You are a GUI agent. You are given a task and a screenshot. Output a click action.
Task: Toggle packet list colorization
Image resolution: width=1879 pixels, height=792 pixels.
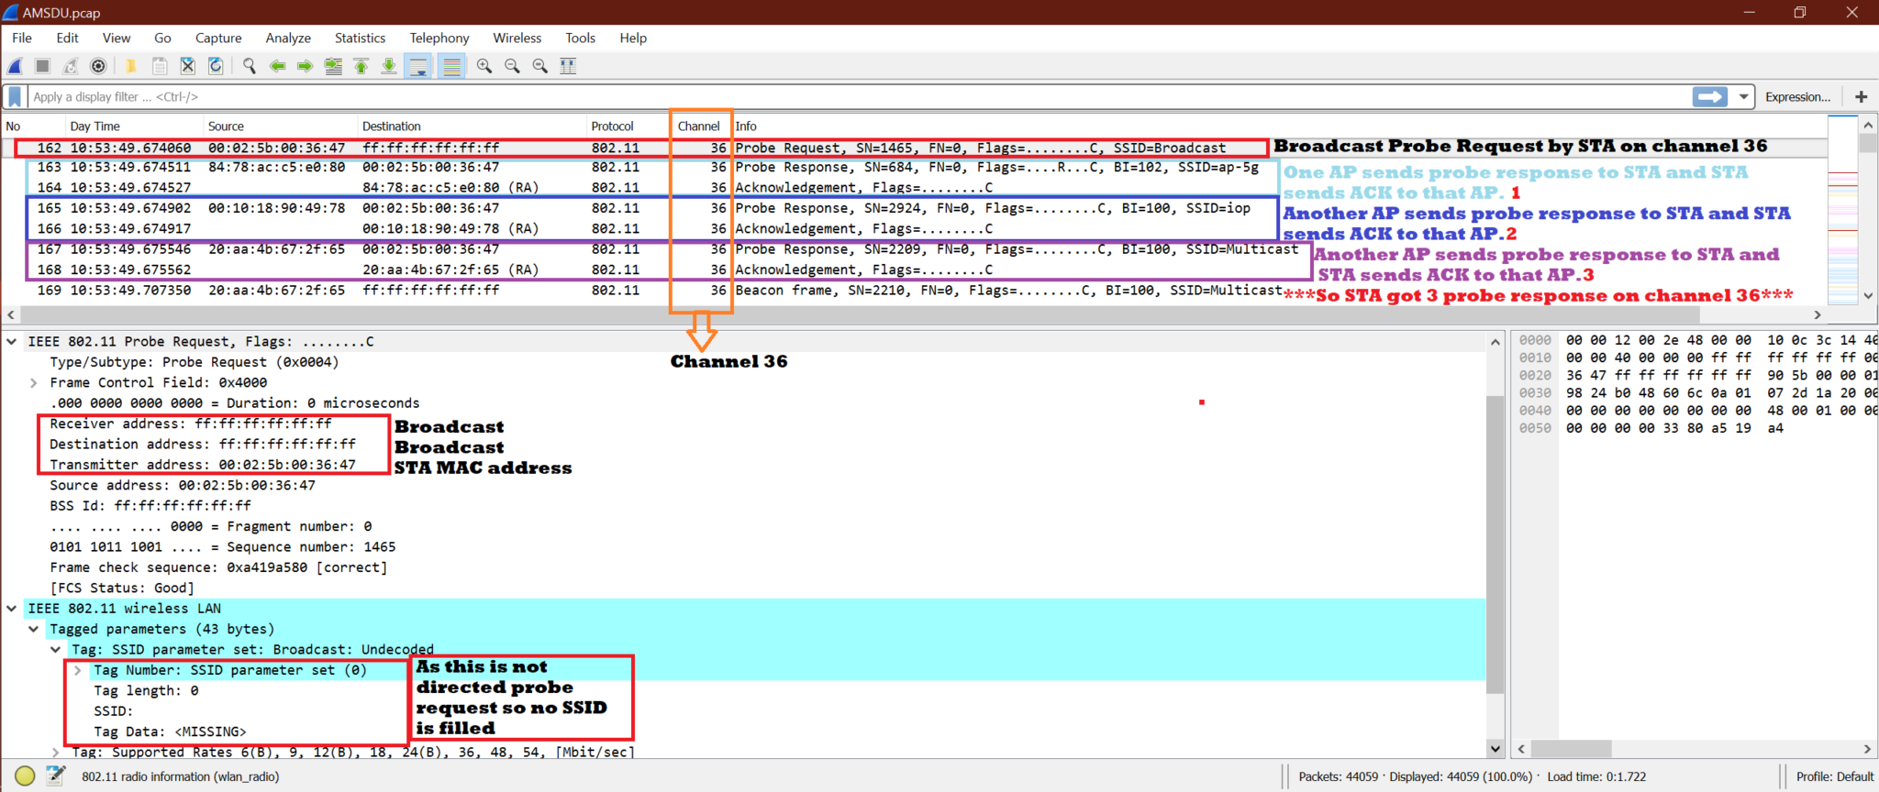[x=451, y=66]
